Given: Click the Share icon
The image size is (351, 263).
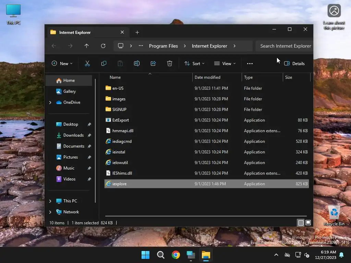Looking at the screenshot, I should click(x=153, y=63).
